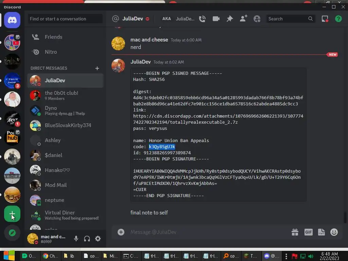The width and height of the screenshot is (348, 261).
Task: Select JuliaDev conversation in DM list
Action: pyautogui.click(x=66, y=80)
